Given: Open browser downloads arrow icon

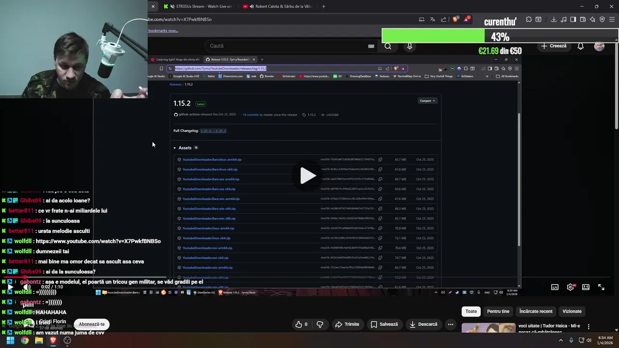Looking at the screenshot, I should (554, 19).
